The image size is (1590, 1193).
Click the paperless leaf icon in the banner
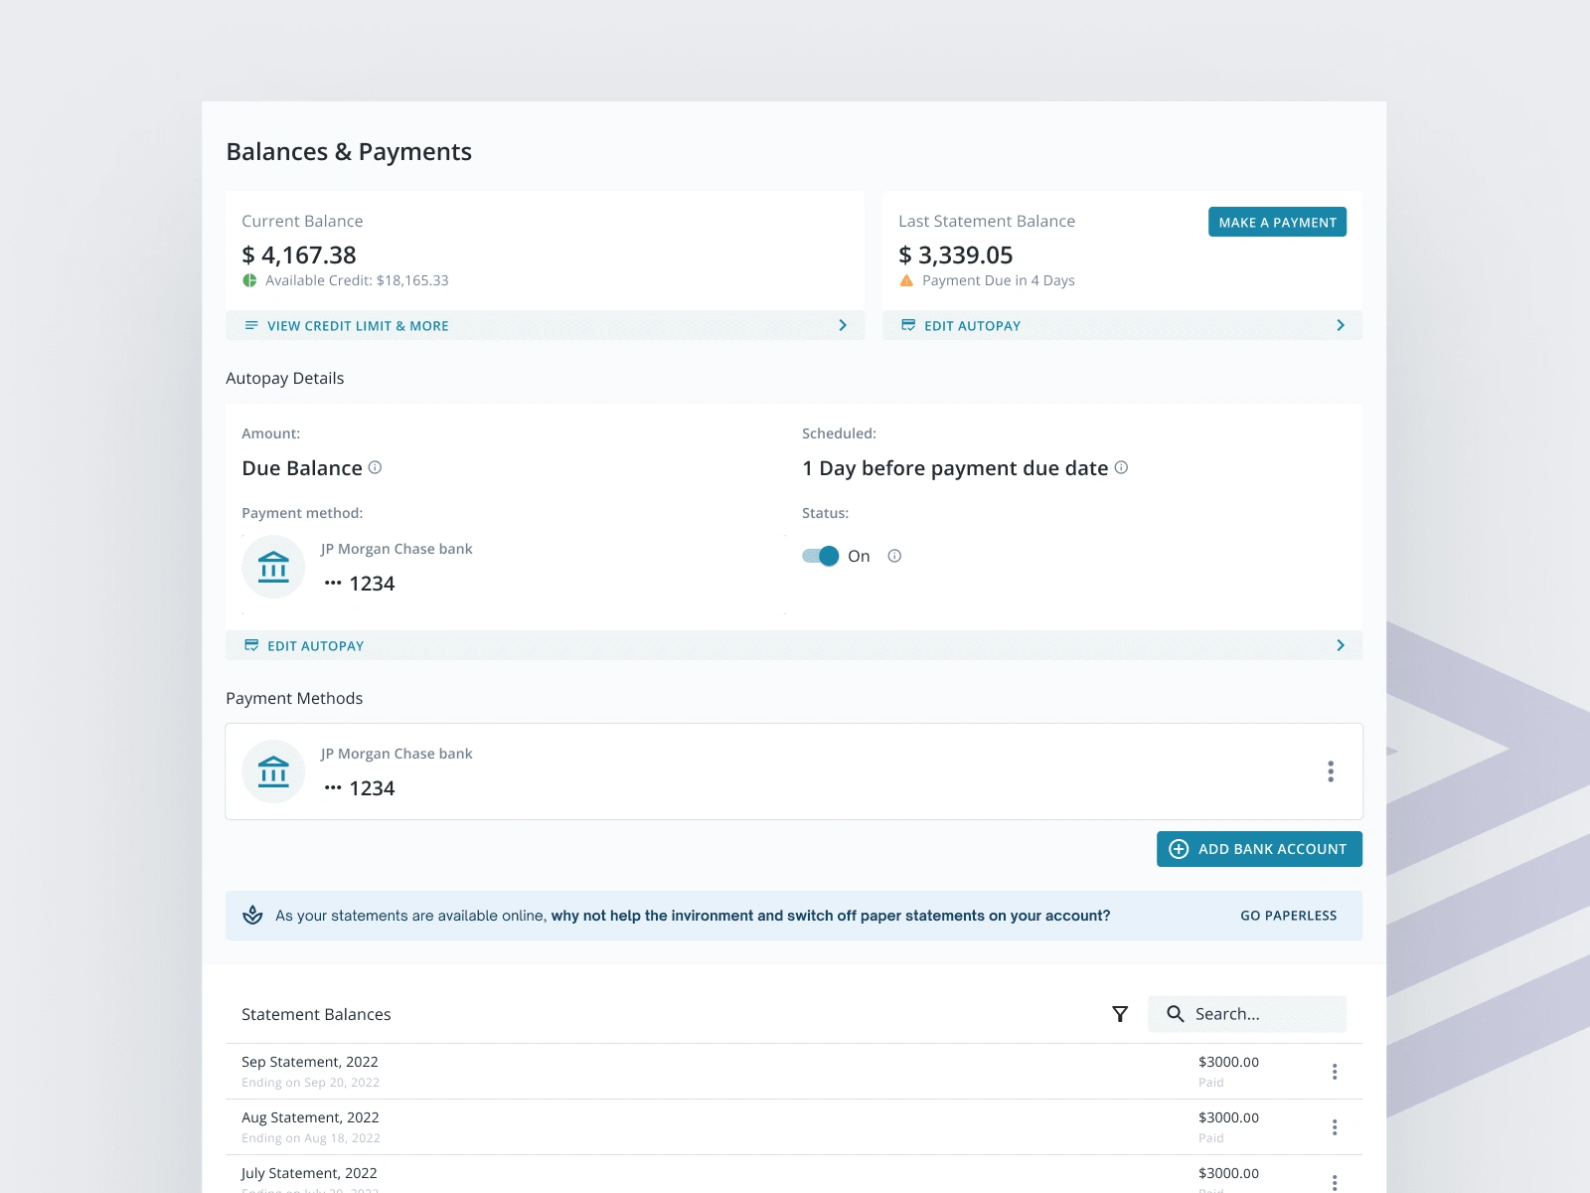(x=253, y=916)
